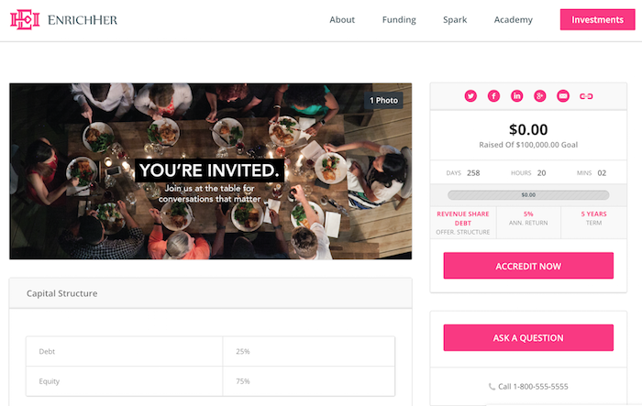Click the EnrichHer logo emblem
Viewport: 642px width, 406px height.
[25, 19]
